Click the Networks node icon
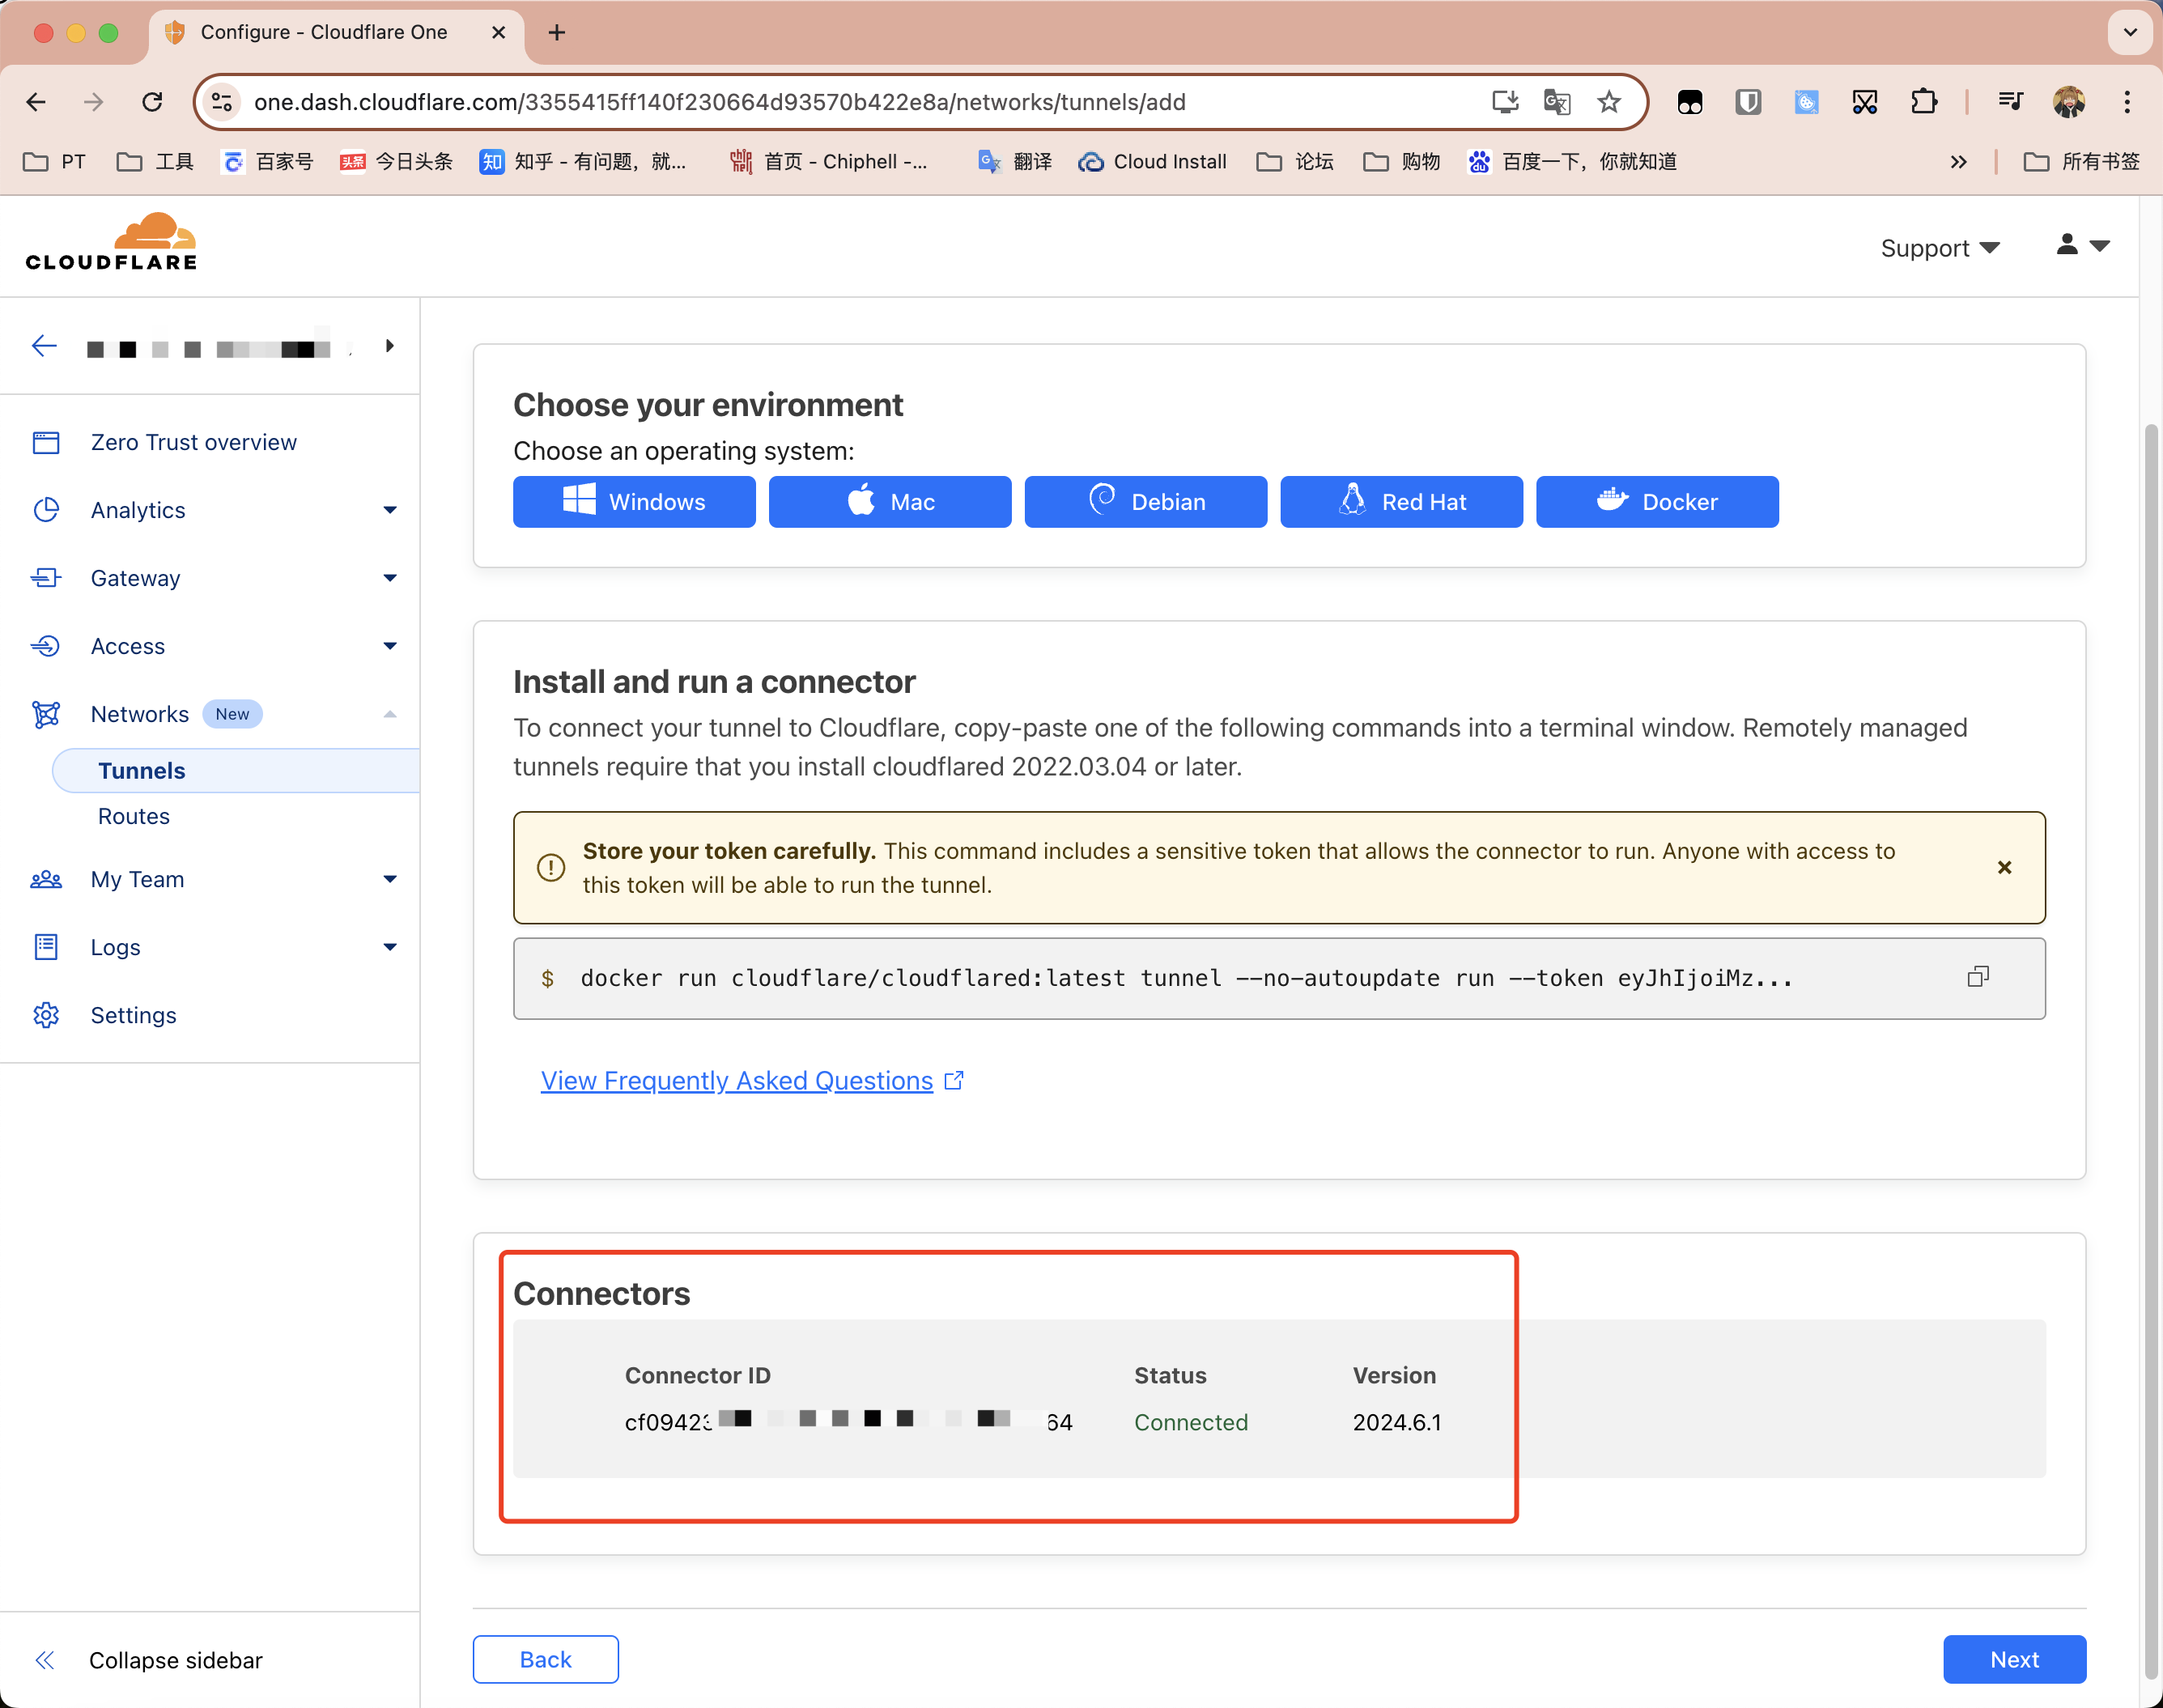2163x1708 pixels. (46, 714)
